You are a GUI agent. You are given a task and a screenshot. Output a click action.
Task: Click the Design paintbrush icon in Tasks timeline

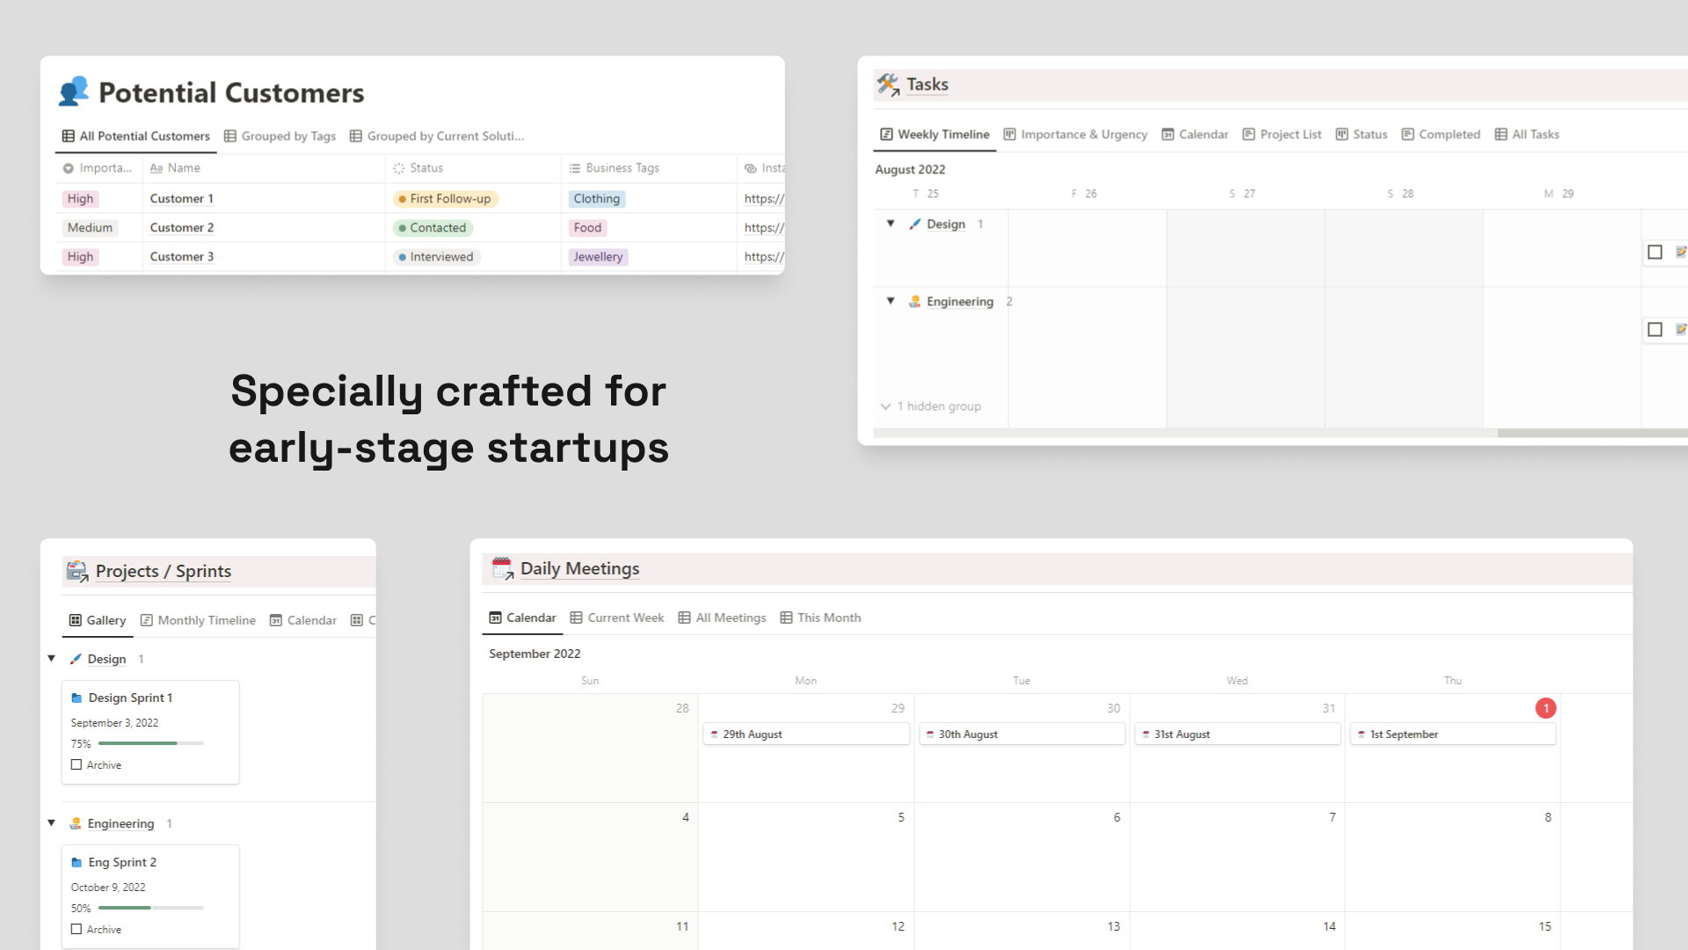click(915, 224)
